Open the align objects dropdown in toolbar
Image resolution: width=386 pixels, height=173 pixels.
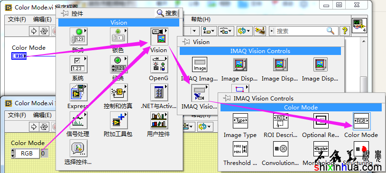tap(209, 31)
